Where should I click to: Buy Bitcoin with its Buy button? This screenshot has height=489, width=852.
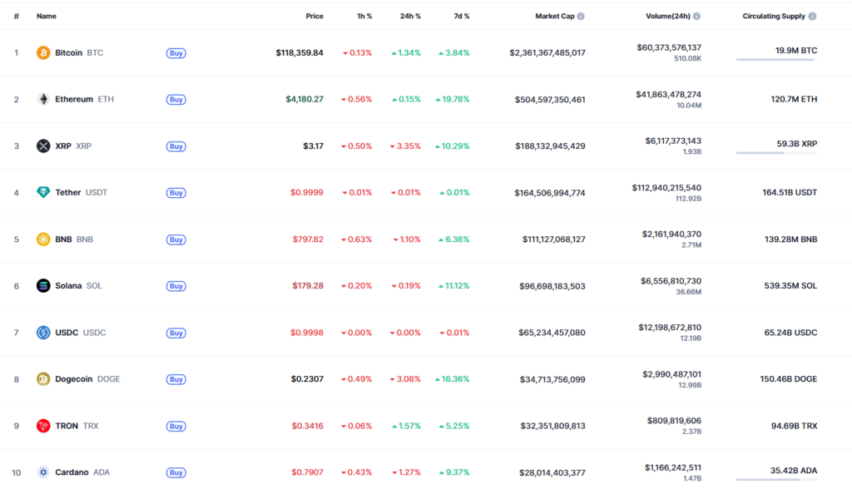click(176, 53)
